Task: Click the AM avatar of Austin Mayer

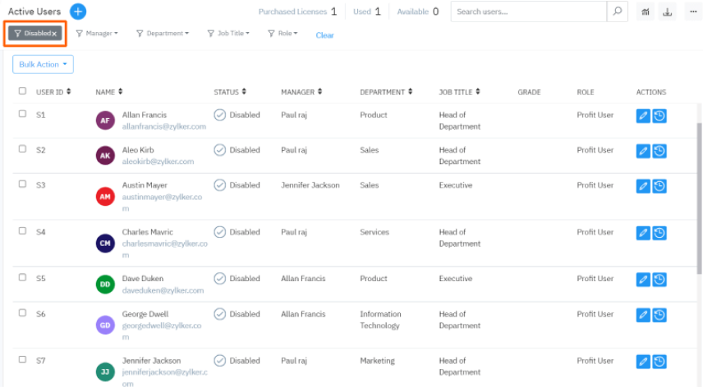Action: point(105,197)
